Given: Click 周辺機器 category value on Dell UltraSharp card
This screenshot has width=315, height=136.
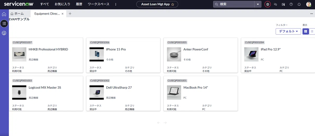Looking at the screenshot, I should point(130,109).
